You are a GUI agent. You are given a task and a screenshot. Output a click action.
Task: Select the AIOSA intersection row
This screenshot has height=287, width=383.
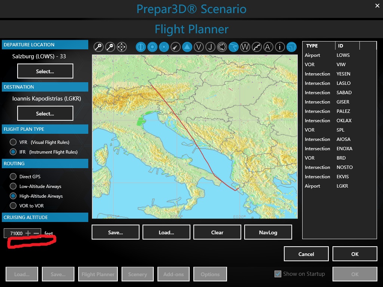coord(340,139)
